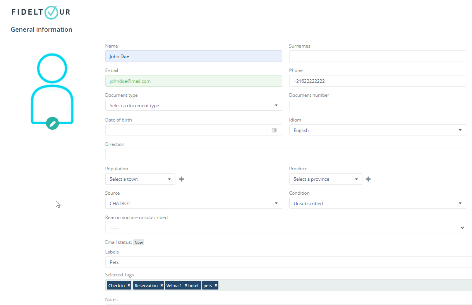Viewport: 472px width, 305px height.
Task: Remove the "Check in" tag
Action: point(129,285)
